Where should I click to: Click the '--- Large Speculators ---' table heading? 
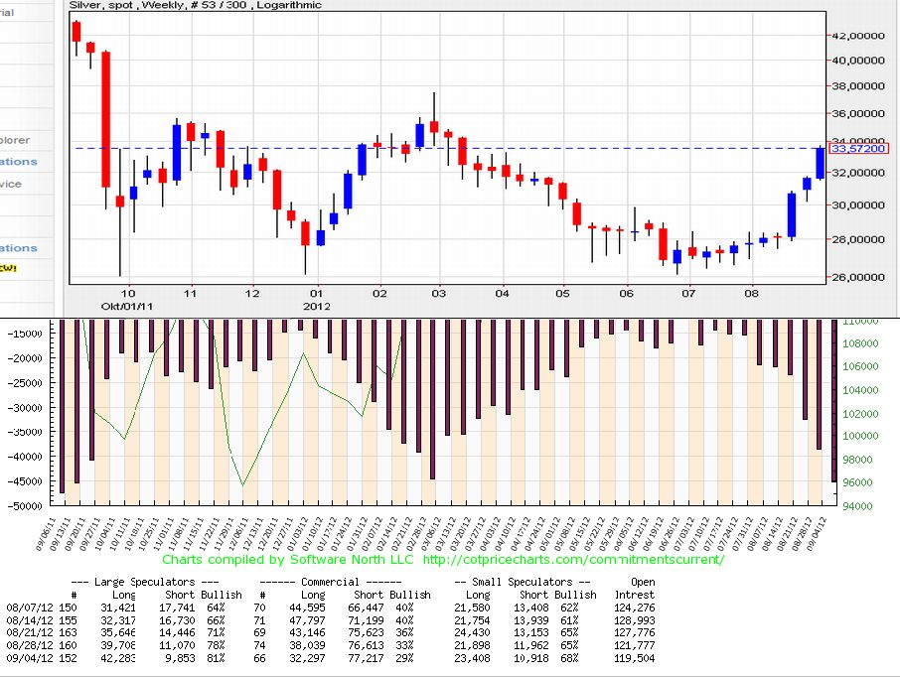click(x=145, y=582)
